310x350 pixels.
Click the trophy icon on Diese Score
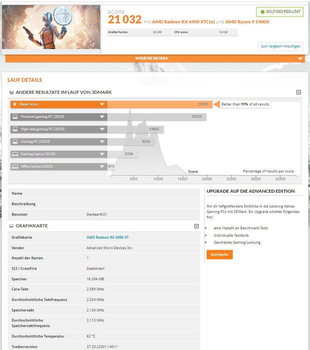pyautogui.click(x=15, y=104)
